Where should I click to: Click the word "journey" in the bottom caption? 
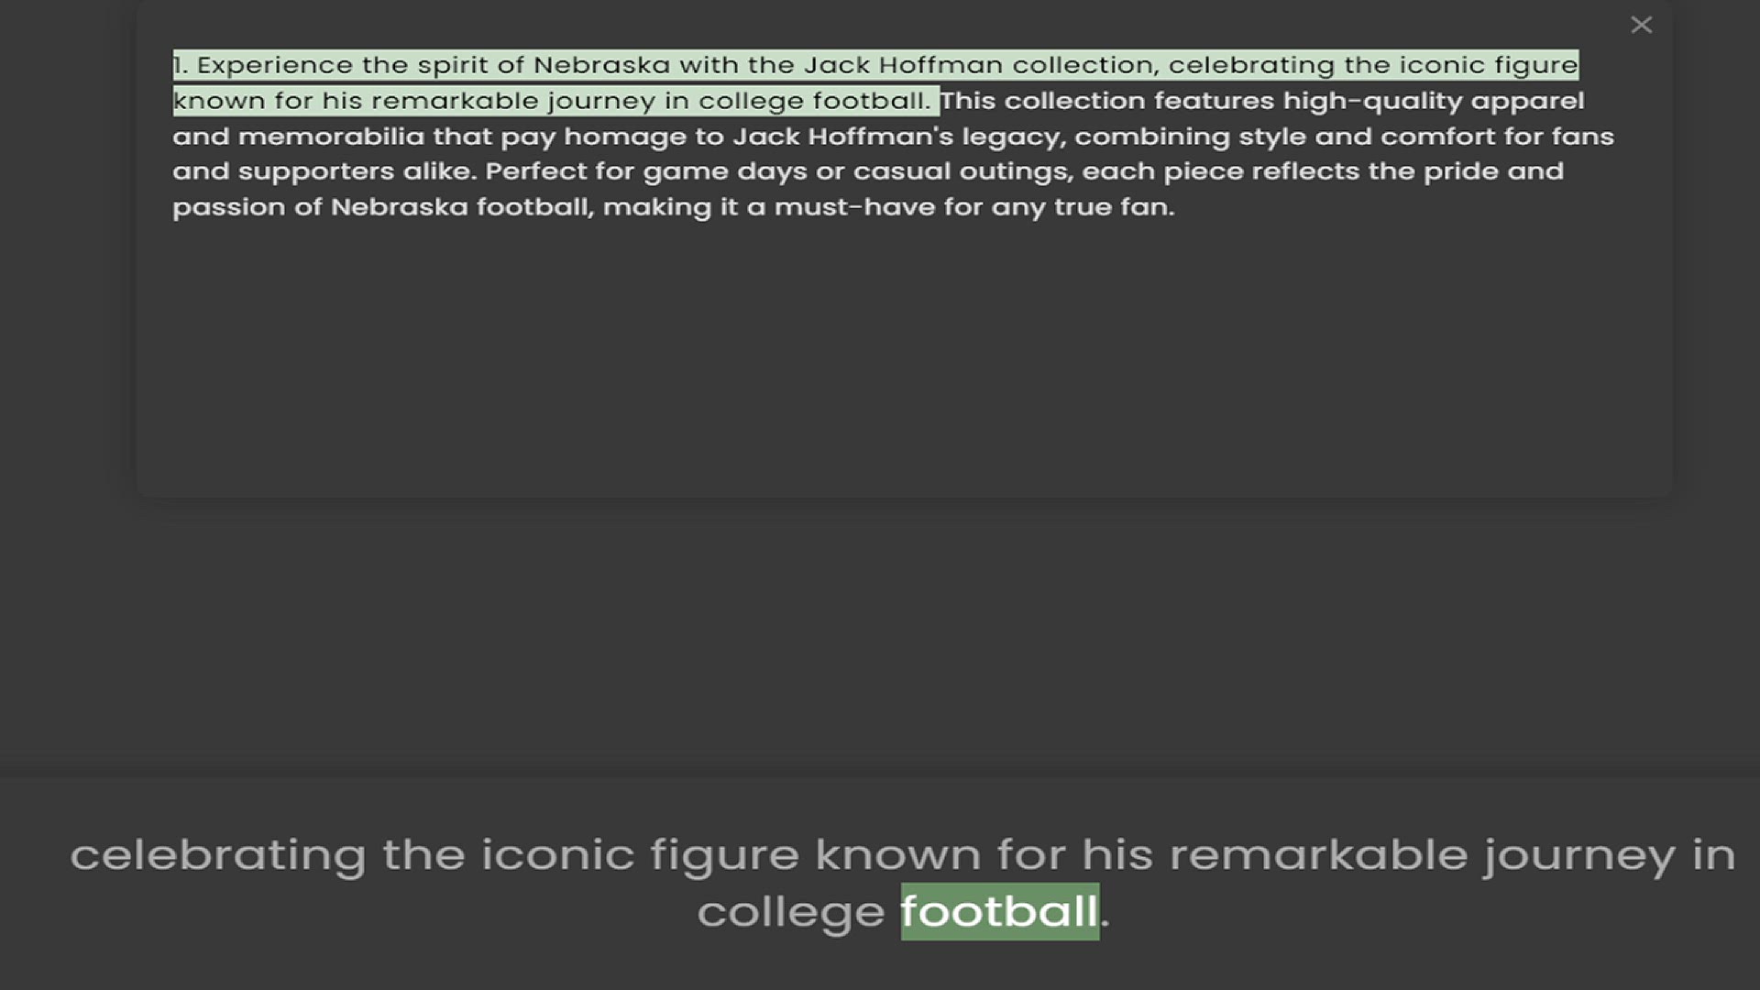(x=1579, y=856)
